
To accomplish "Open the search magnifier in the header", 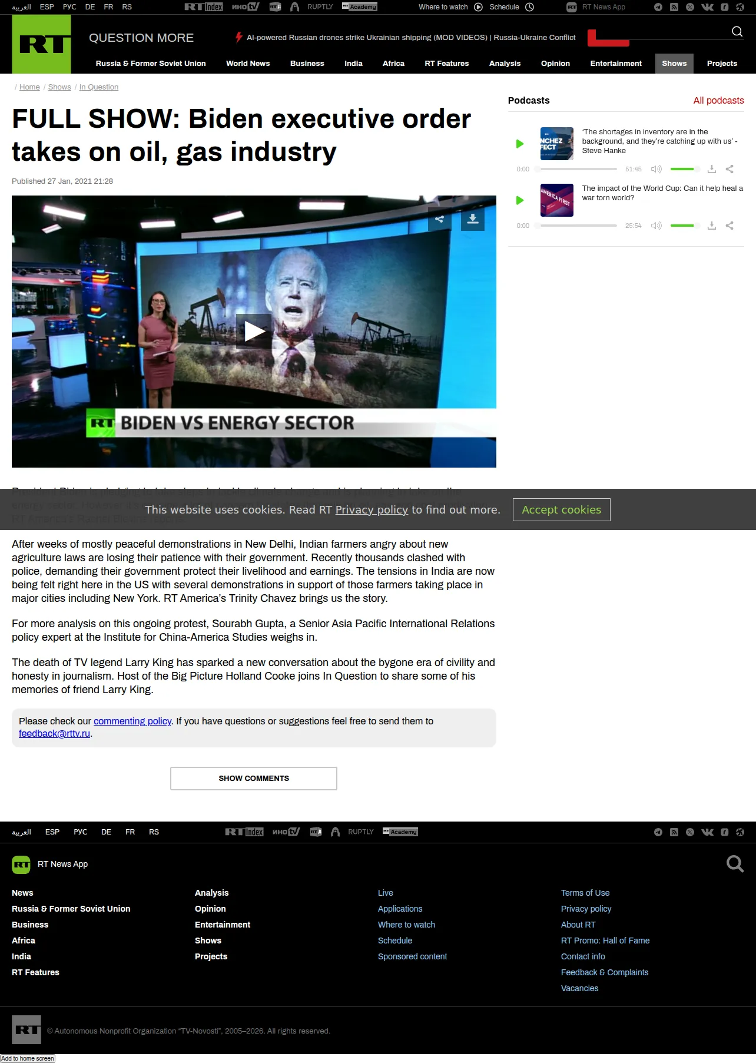I will click(x=737, y=31).
